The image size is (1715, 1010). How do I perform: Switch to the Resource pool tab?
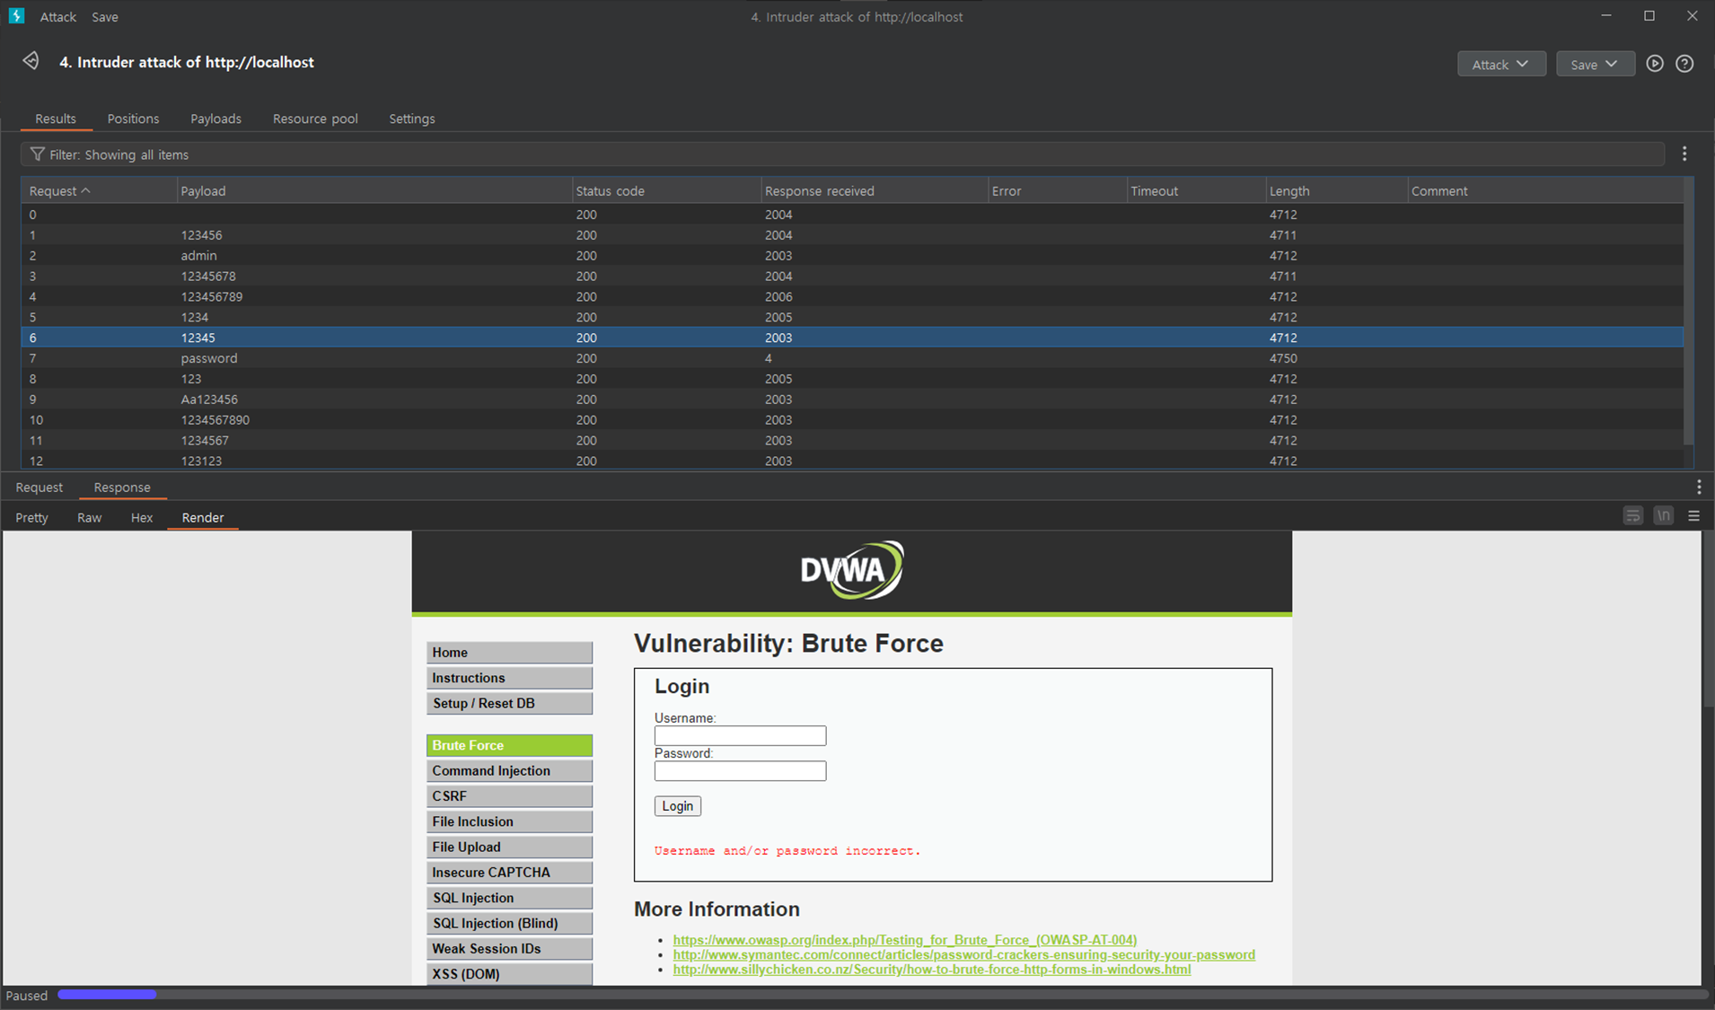315,119
